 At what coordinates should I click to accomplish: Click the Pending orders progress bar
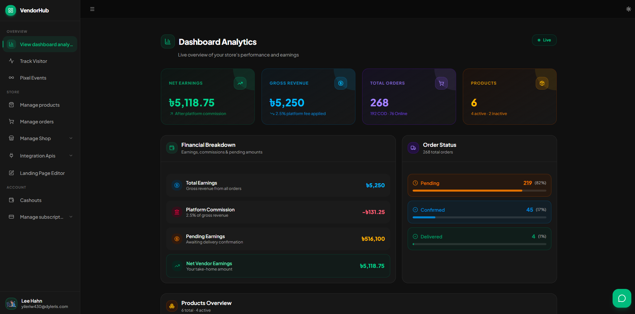click(x=479, y=191)
